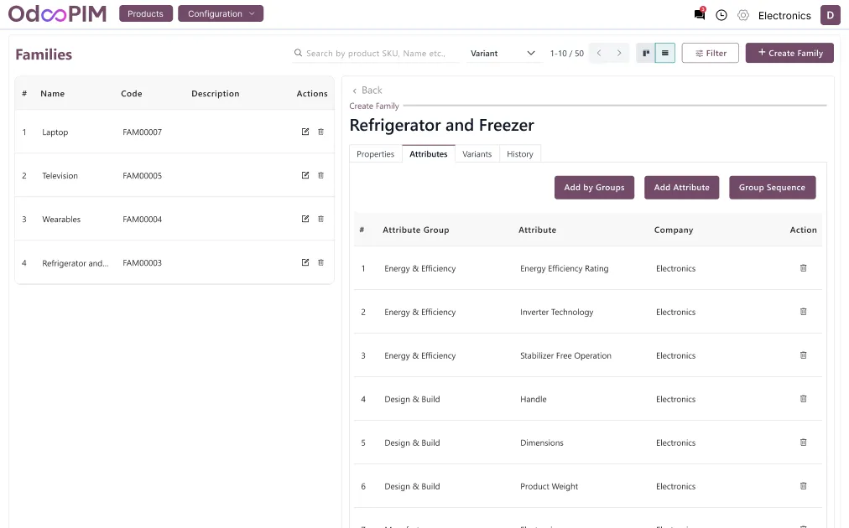Image resolution: width=849 pixels, height=528 pixels.
Task: Open the settings gear icon
Action: tap(743, 15)
